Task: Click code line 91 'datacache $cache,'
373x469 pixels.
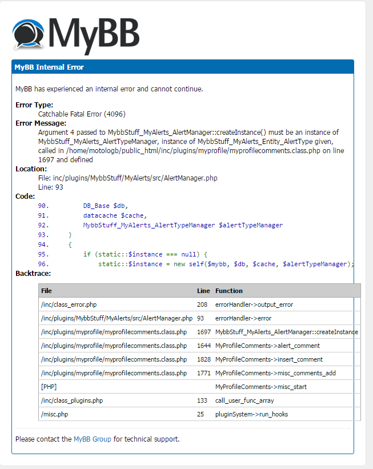Action: click(x=115, y=215)
